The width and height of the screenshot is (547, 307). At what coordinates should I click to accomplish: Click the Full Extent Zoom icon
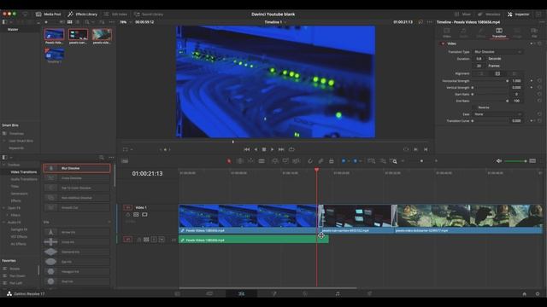[372, 161]
